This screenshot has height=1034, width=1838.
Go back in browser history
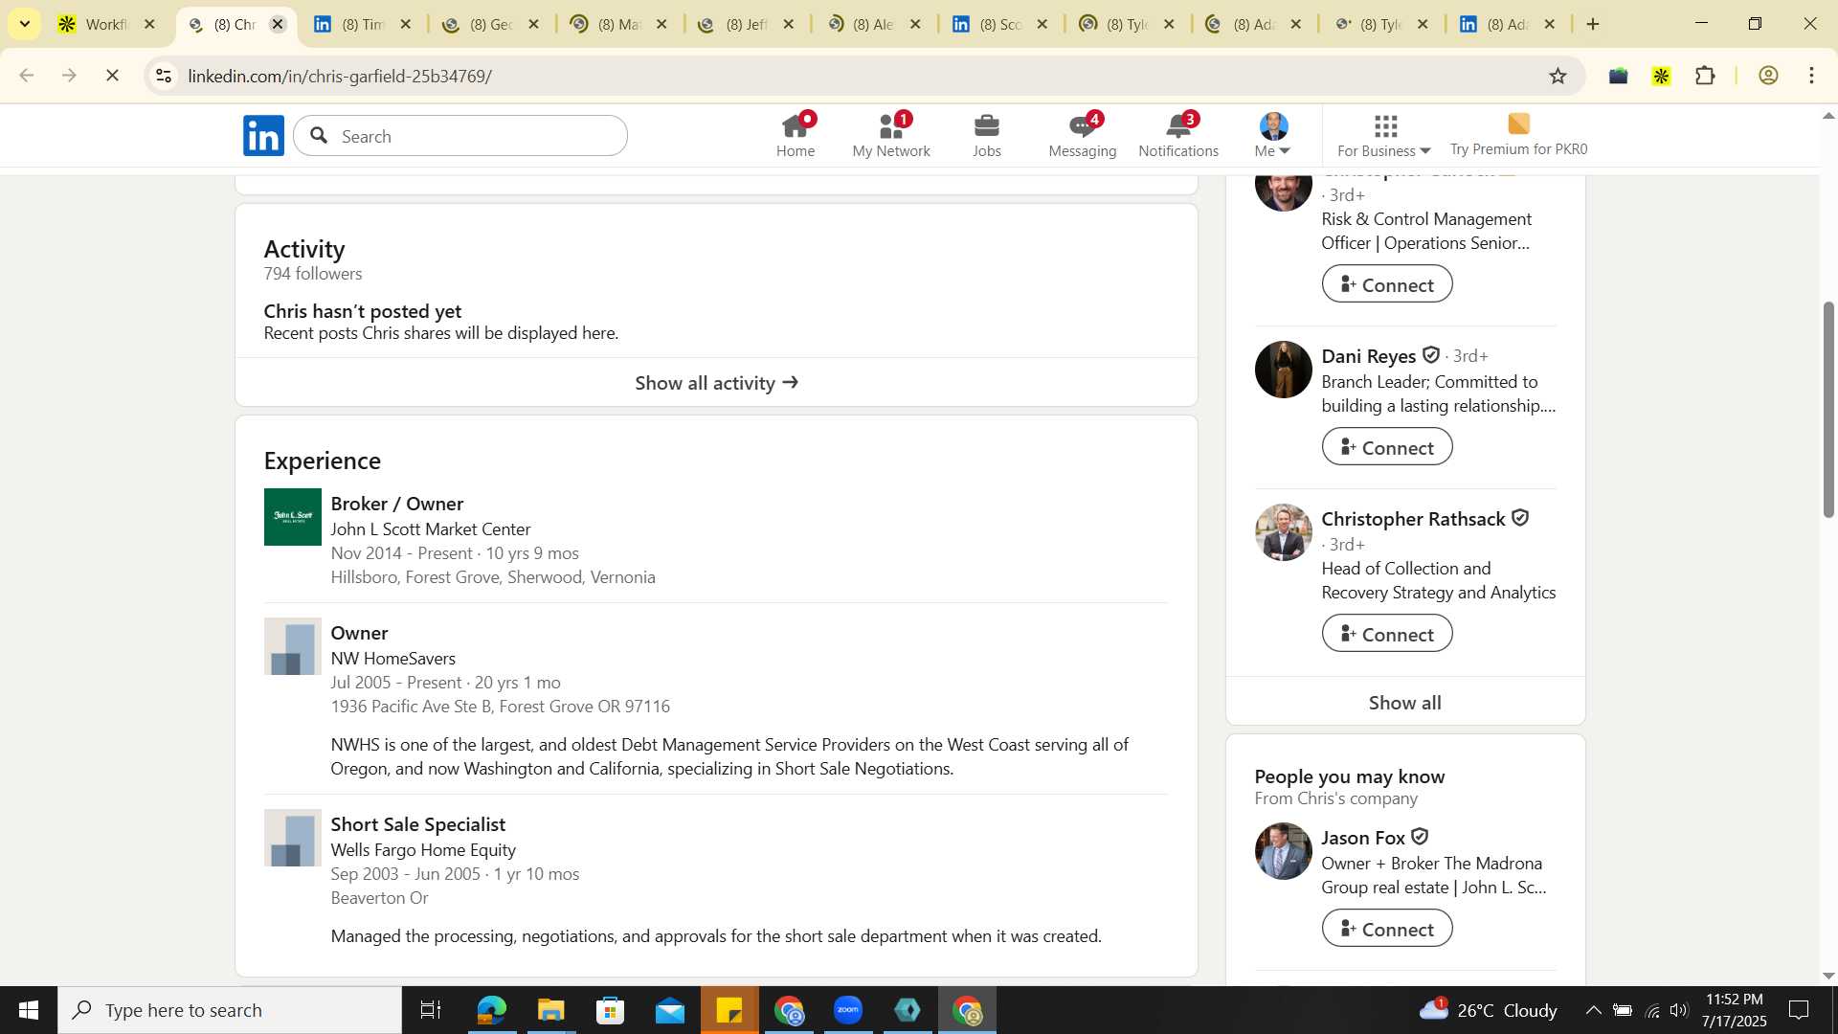[x=27, y=76]
